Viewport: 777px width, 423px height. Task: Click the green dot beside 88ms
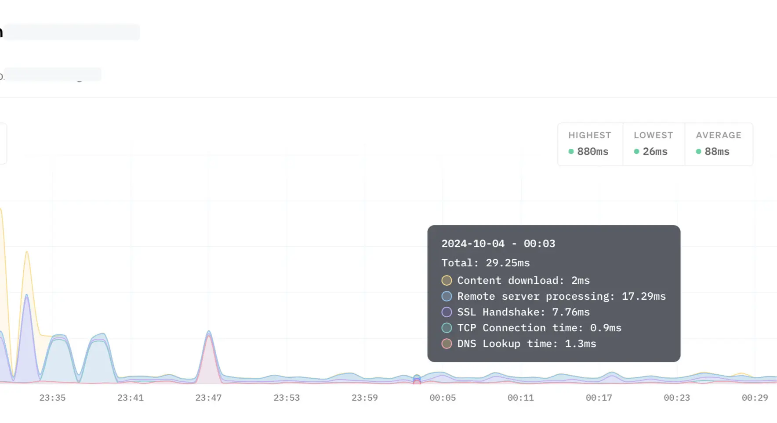[698, 151]
